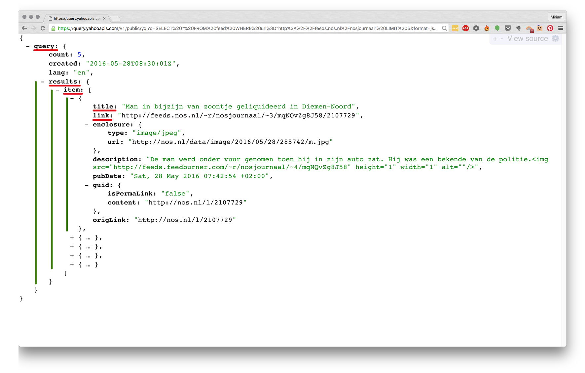The image size is (585, 373).
Task: Click the created timestamp value
Action: click(x=131, y=64)
